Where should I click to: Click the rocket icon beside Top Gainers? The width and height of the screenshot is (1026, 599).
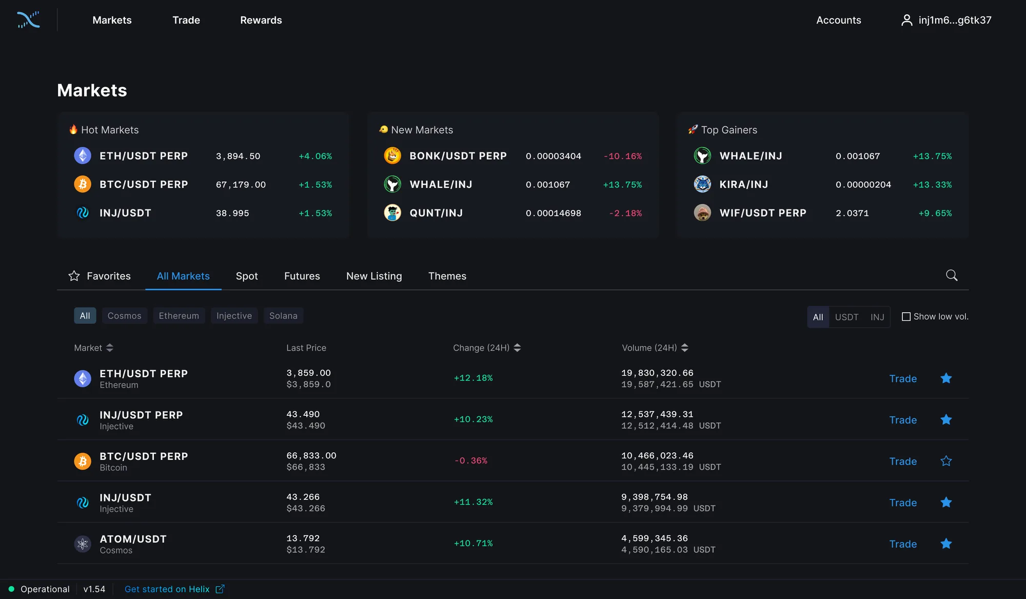coord(693,129)
